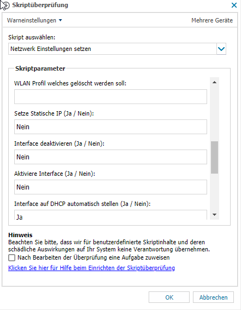Click the Abbrechen button
Viewport: 241px width, 310px height.
click(x=213, y=297)
